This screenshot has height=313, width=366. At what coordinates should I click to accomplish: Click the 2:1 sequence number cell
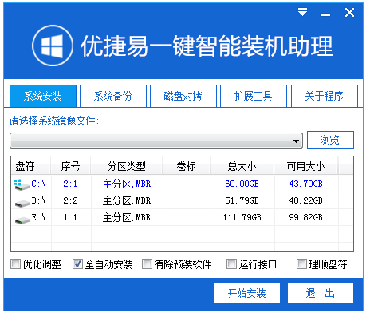pos(70,184)
